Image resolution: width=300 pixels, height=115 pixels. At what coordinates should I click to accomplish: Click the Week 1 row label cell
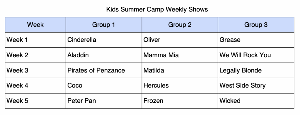(35, 40)
